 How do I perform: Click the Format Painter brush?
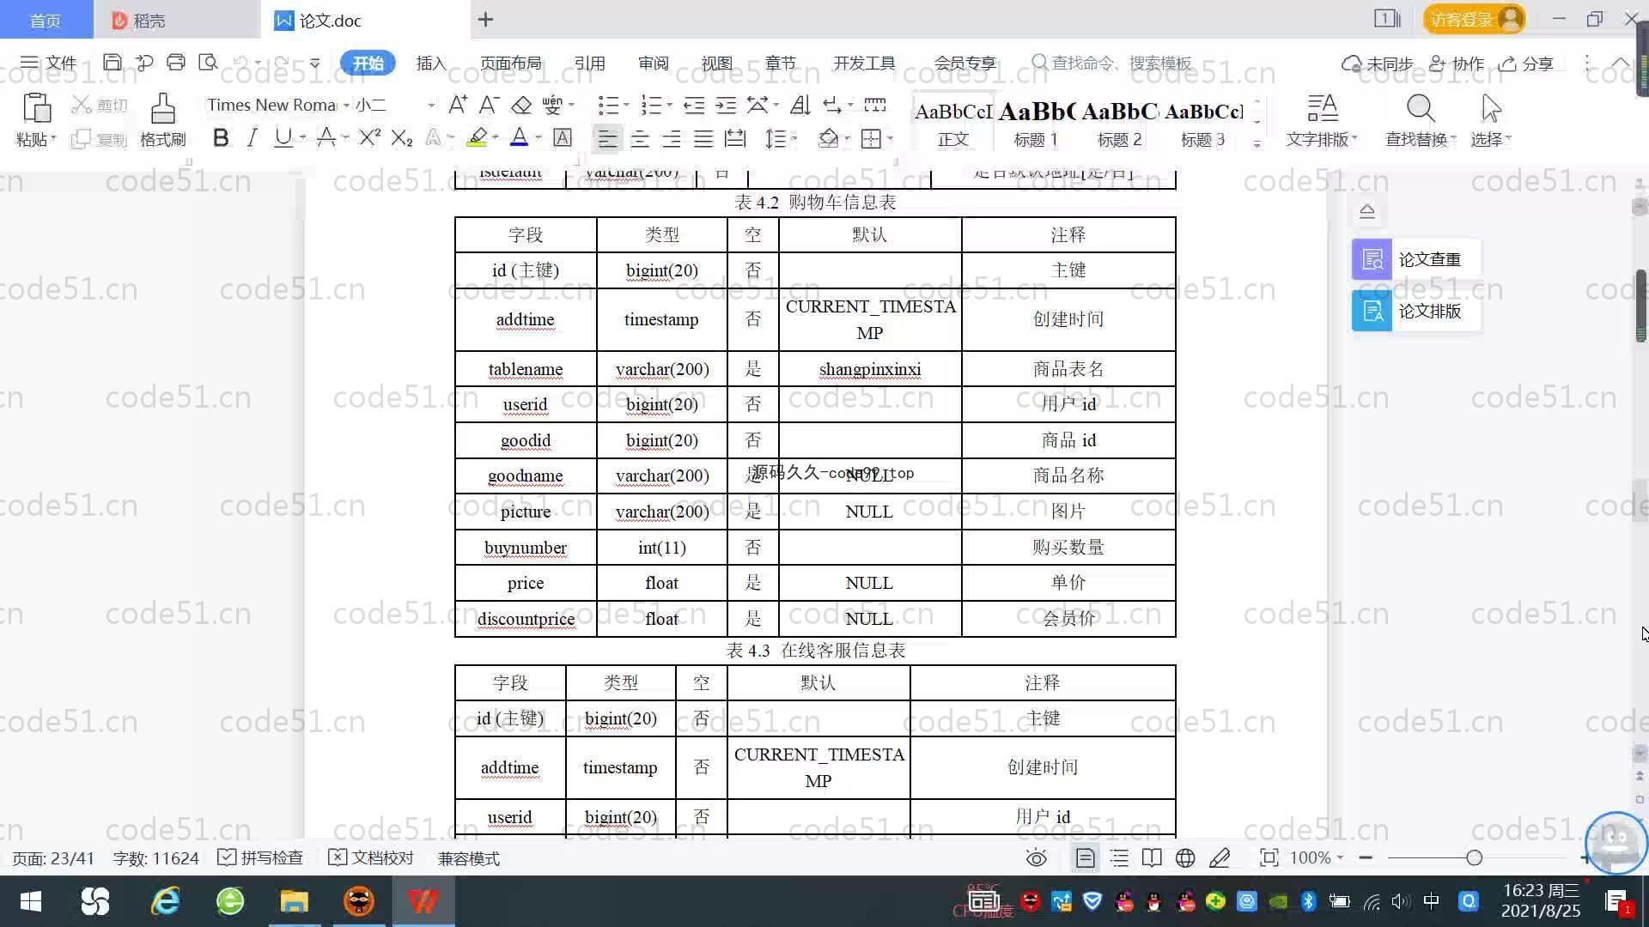pos(162,120)
